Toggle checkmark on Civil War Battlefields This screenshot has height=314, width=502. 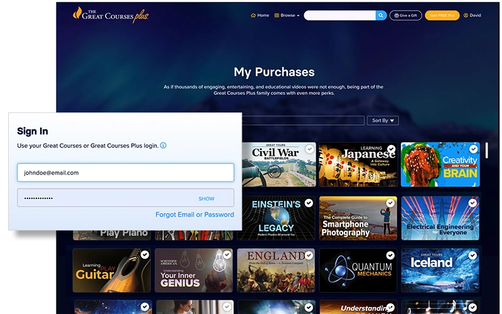click(309, 149)
